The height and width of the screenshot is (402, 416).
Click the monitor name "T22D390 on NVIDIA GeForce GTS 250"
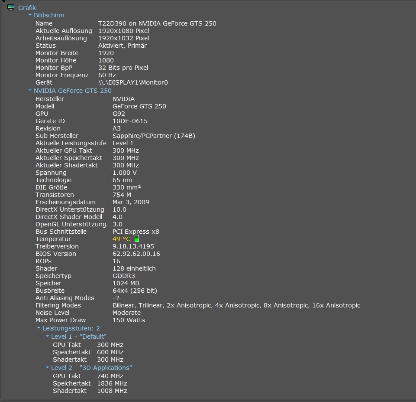pos(157,23)
